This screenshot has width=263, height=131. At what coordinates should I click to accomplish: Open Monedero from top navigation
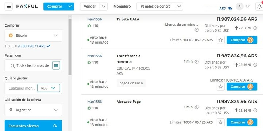pyautogui.click(x=122, y=7)
